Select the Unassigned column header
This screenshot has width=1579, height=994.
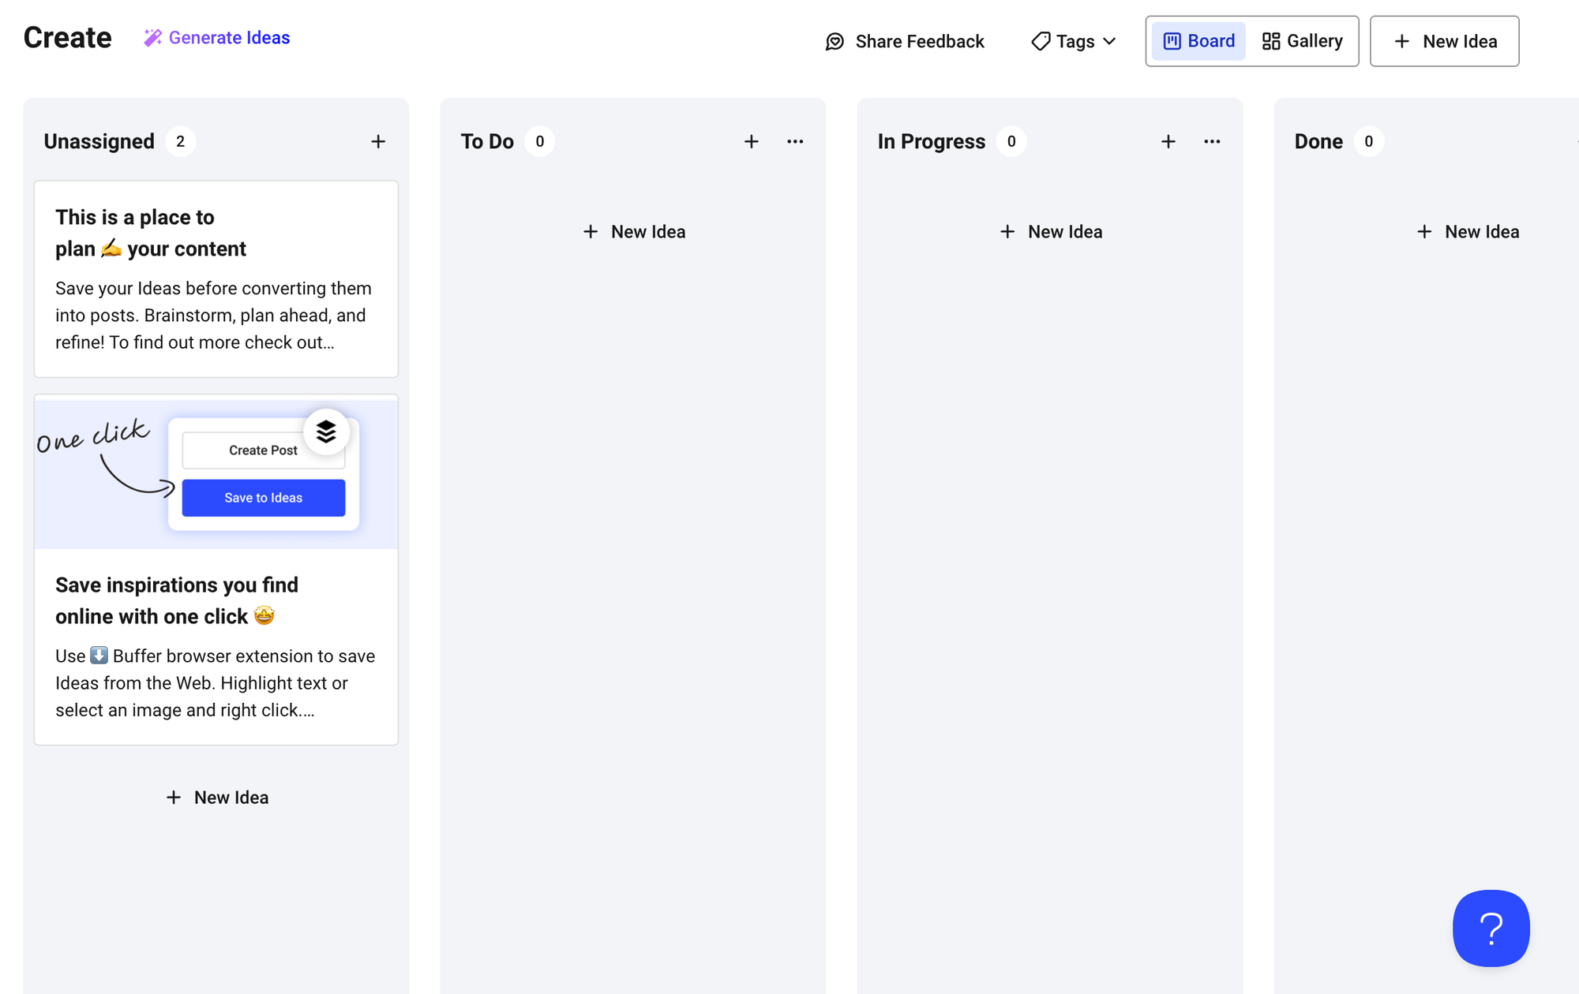(x=98, y=141)
